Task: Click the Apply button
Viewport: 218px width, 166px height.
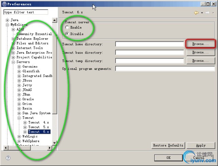Action: coord(201,146)
